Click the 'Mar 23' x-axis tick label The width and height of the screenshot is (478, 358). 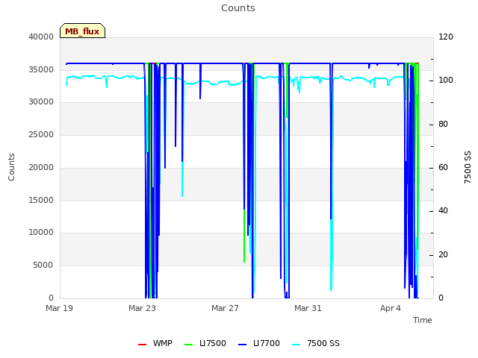coord(142,308)
